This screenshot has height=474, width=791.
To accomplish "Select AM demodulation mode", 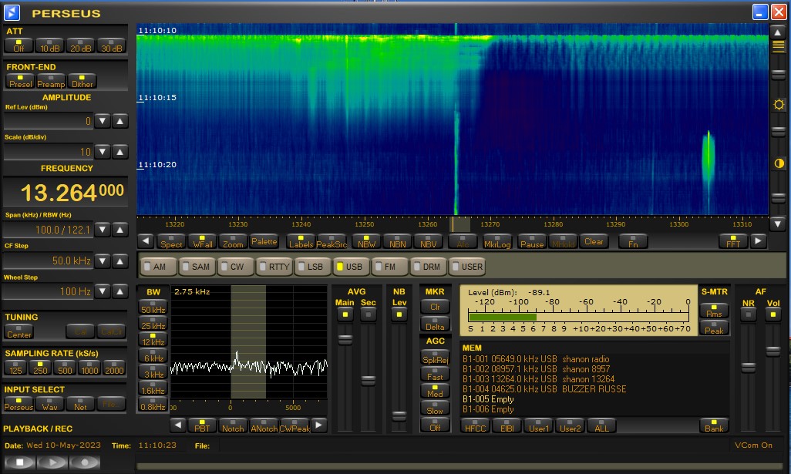I will point(158,266).
